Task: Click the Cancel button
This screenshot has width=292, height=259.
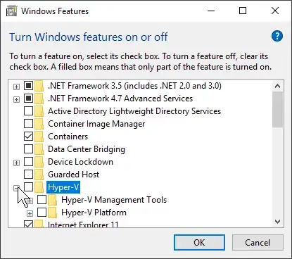Action: coord(258,242)
